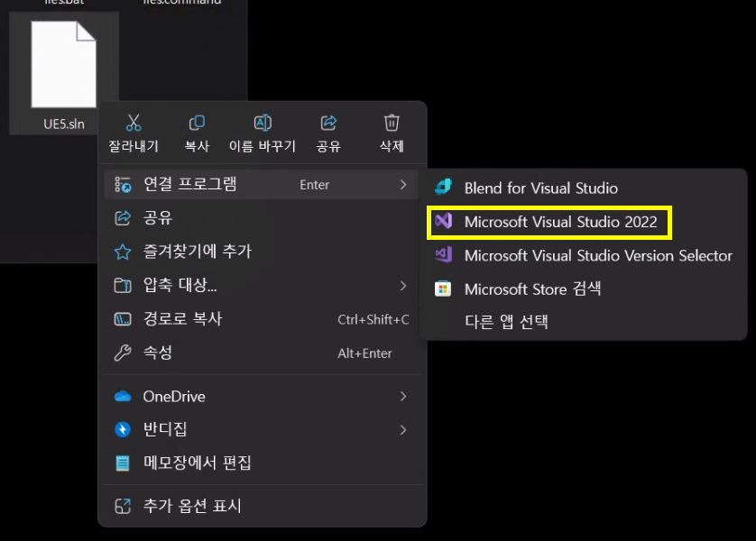
Task: Select 추가 옵션 표시 menu entry
Action: pos(263,506)
